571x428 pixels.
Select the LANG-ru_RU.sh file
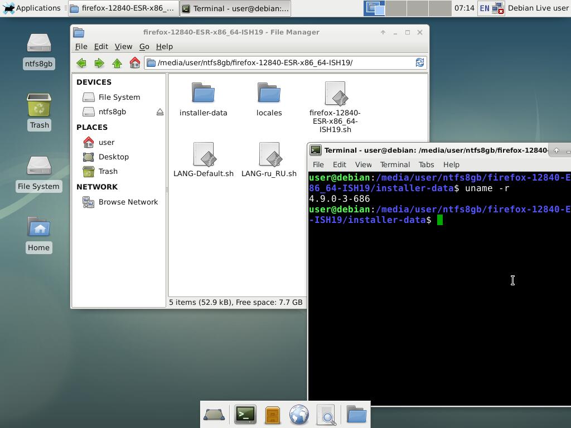[269, 160]
